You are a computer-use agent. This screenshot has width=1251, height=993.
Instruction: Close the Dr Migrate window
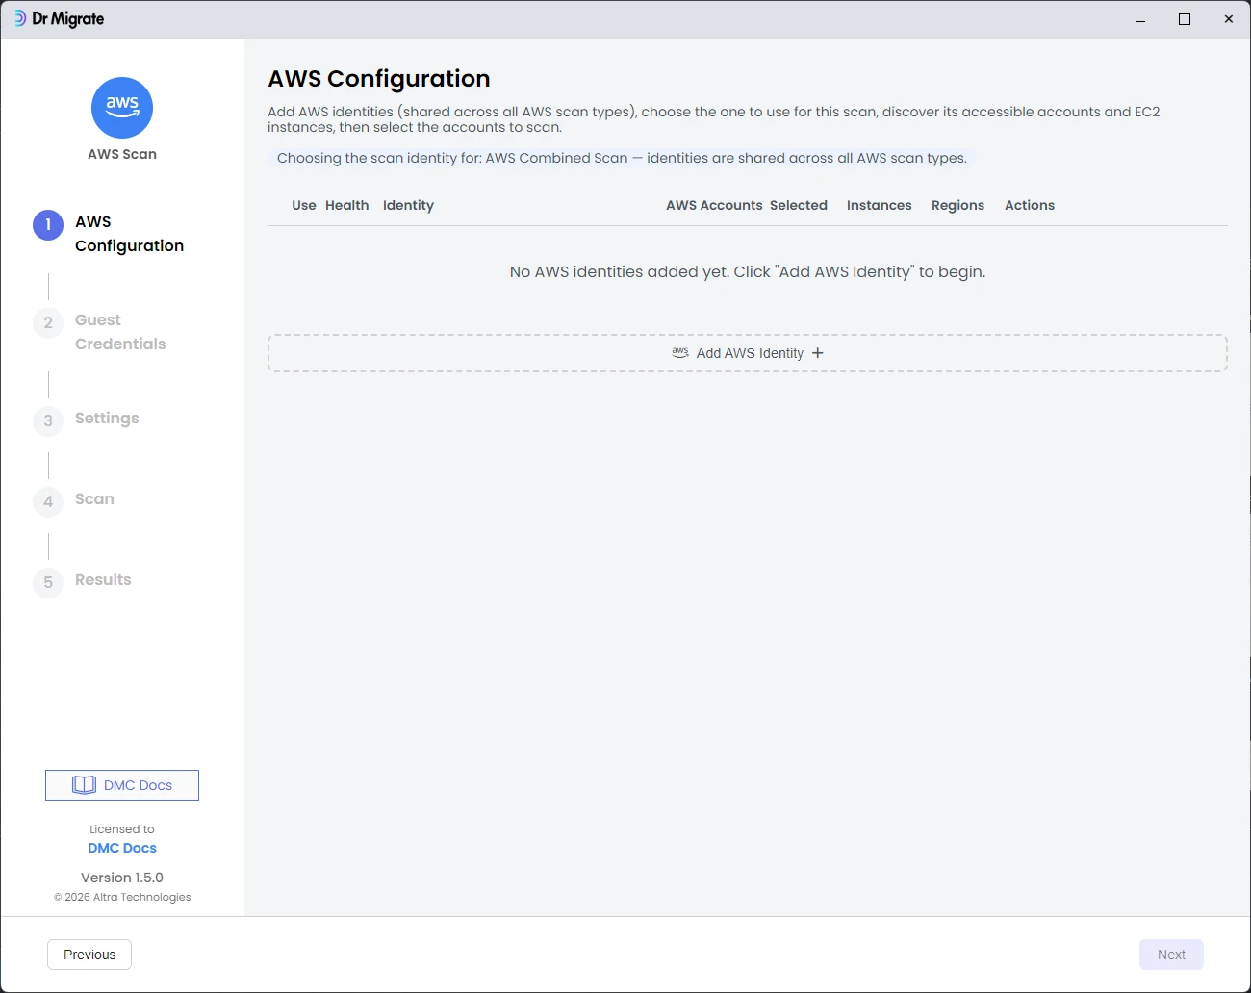click(1229, 19)
